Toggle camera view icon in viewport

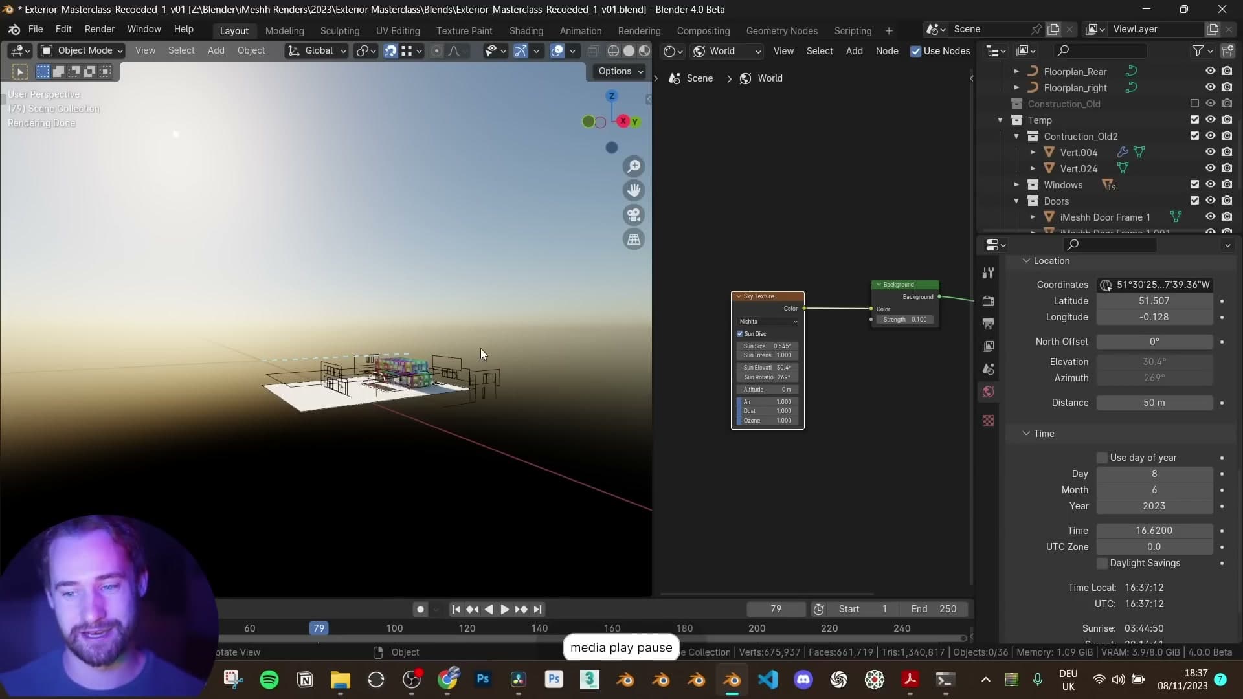[x=634, y=215]
